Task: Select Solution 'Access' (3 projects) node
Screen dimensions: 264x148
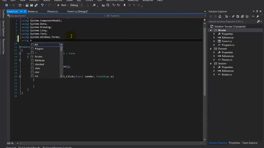Action: (x=230, y=26)
